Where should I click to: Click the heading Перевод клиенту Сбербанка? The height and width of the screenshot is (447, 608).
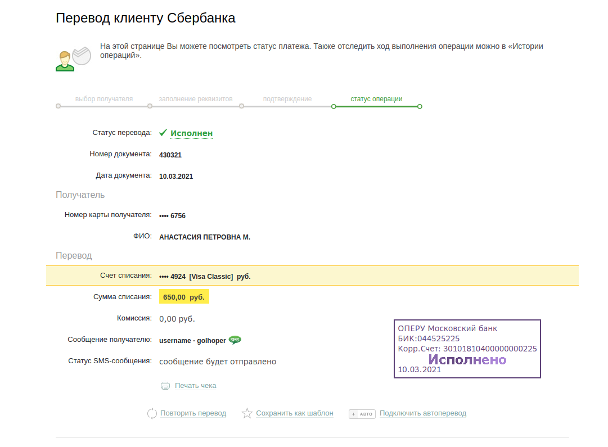click(146, 18)
